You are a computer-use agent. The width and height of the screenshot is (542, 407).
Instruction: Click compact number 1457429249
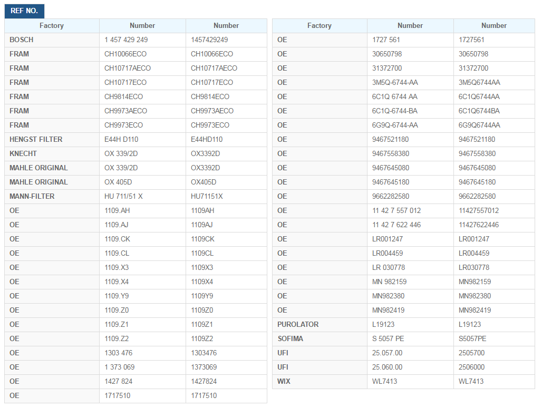(x=209, y=40)
